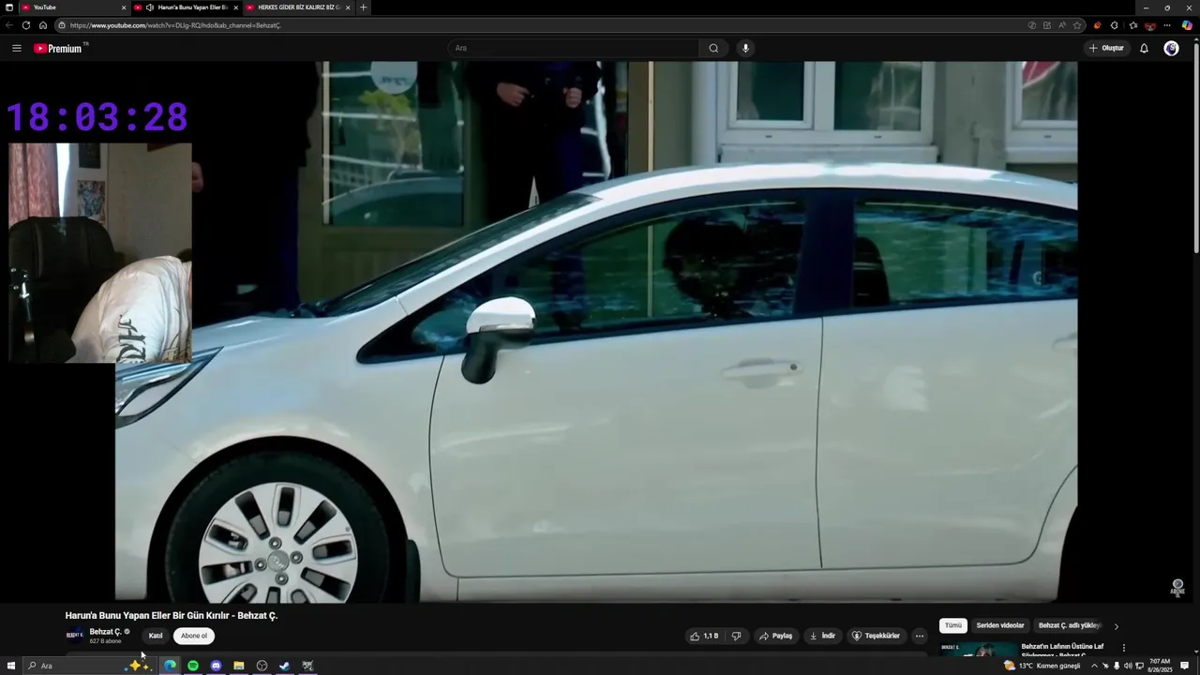
Task: Show hidden tray icons chevron
Action: coord(1093,666)
